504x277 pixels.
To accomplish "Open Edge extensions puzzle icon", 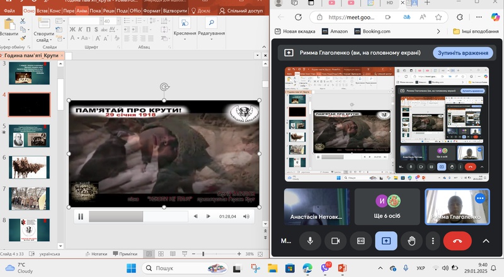I will (460, 17).
